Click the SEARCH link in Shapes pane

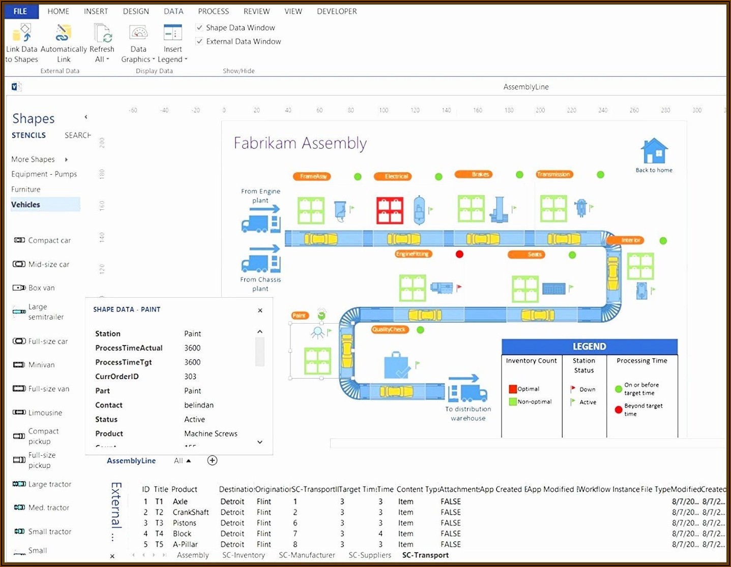click(77, 135)
